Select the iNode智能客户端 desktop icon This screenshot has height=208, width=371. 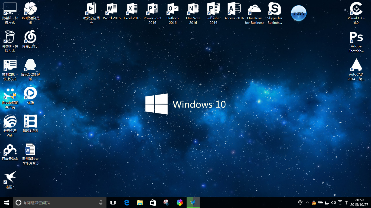point(10,98)
